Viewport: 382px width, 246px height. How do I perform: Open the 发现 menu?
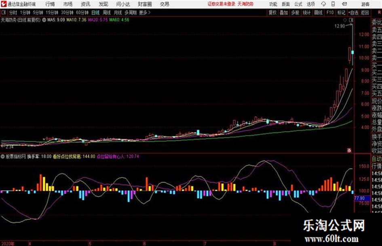pyautogui.click(x=103, y=4)
